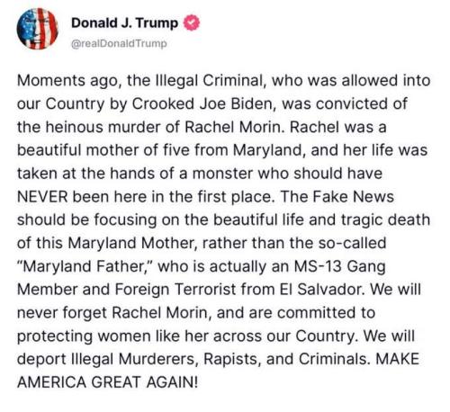Click the pink verified checkmark badge

tap(192, 23)
